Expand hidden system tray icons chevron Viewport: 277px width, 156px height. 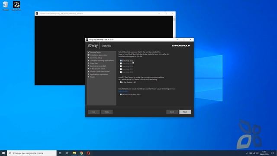pos(247,153)
